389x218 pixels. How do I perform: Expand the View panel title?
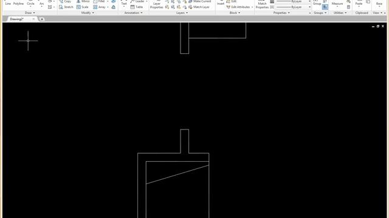(x=377, y=13)
